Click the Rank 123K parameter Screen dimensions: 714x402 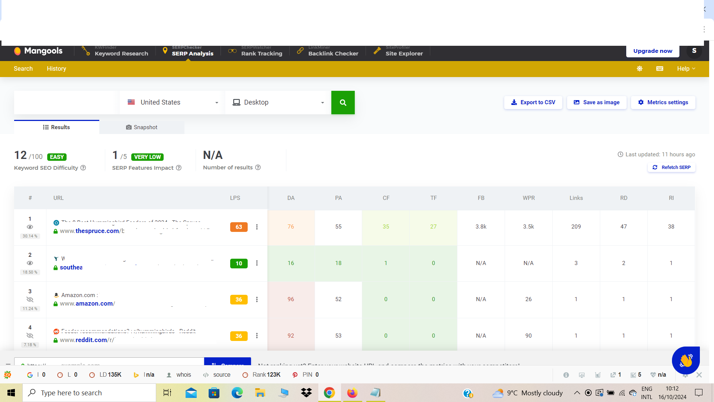[x=261, y=375]
